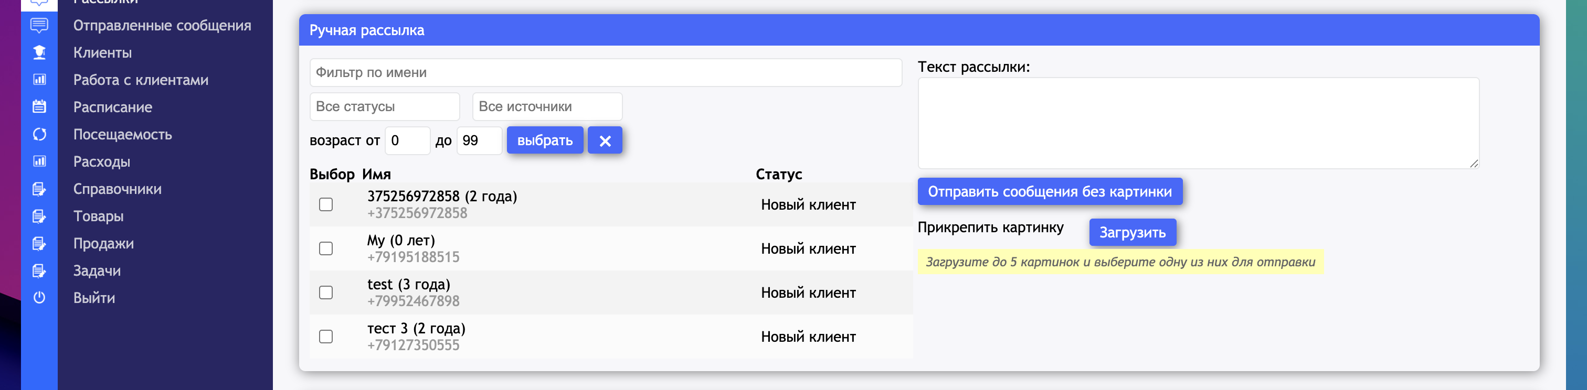The height and width of the screenshot is (390, 1587).
Task: Click the Загрузить upload button
Action: [x=1131, y=233]
